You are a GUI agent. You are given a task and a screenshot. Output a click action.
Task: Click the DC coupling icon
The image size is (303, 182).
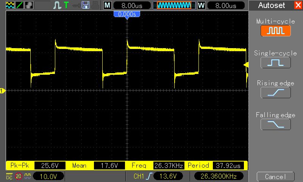pyautogui.click(x=9, y=176)
